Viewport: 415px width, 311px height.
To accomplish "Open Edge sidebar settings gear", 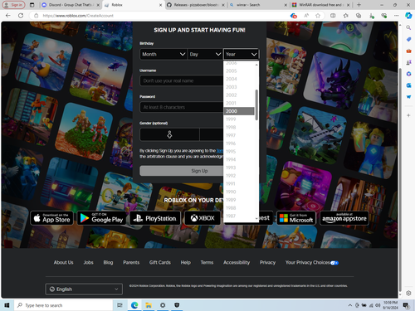I will pyautogui.click(x=408, y=293).
